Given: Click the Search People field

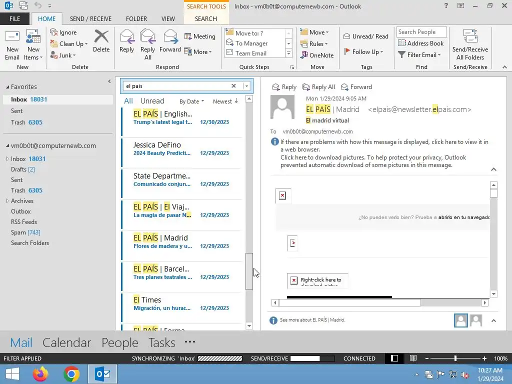Looking at the screenshot, I should point(421,31).
